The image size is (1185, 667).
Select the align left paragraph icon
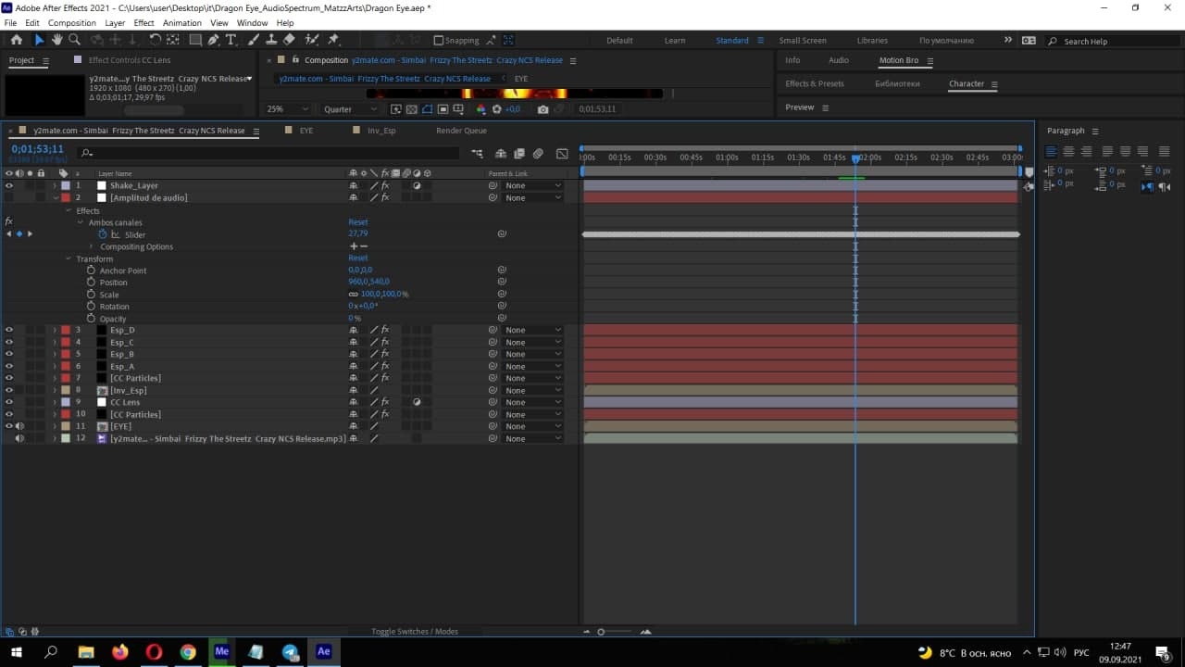click(x=1051, y=151)
